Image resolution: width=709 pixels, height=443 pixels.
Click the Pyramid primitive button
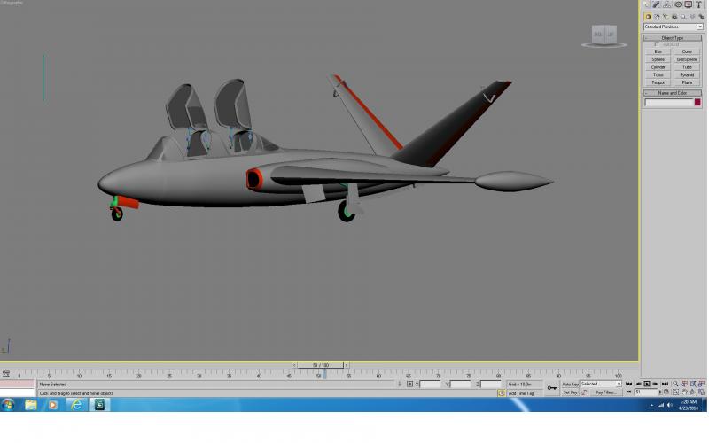tap(687, 74)
